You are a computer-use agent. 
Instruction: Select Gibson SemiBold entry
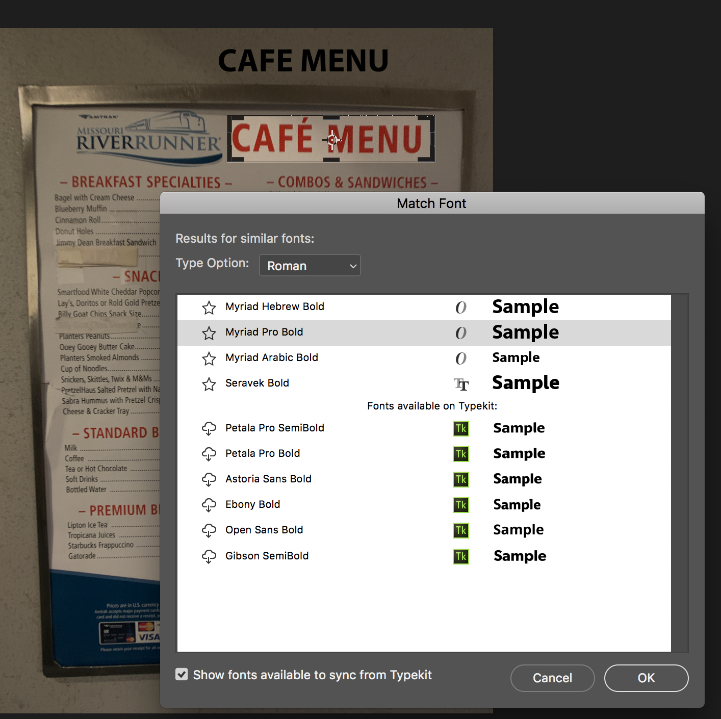[267, 556]
